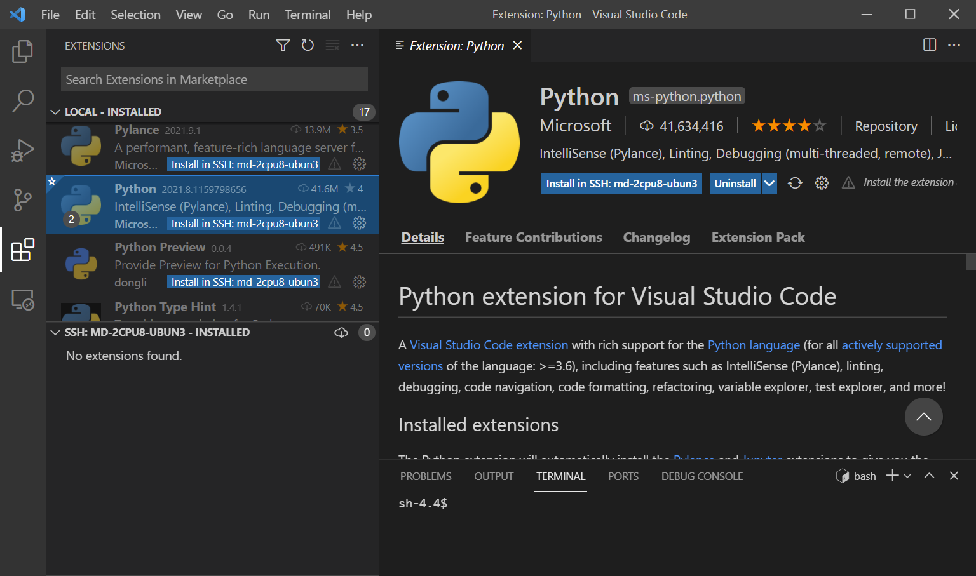Show the OUTPUT panel tab
Viewport: 976px width, 576px height.
494,476
